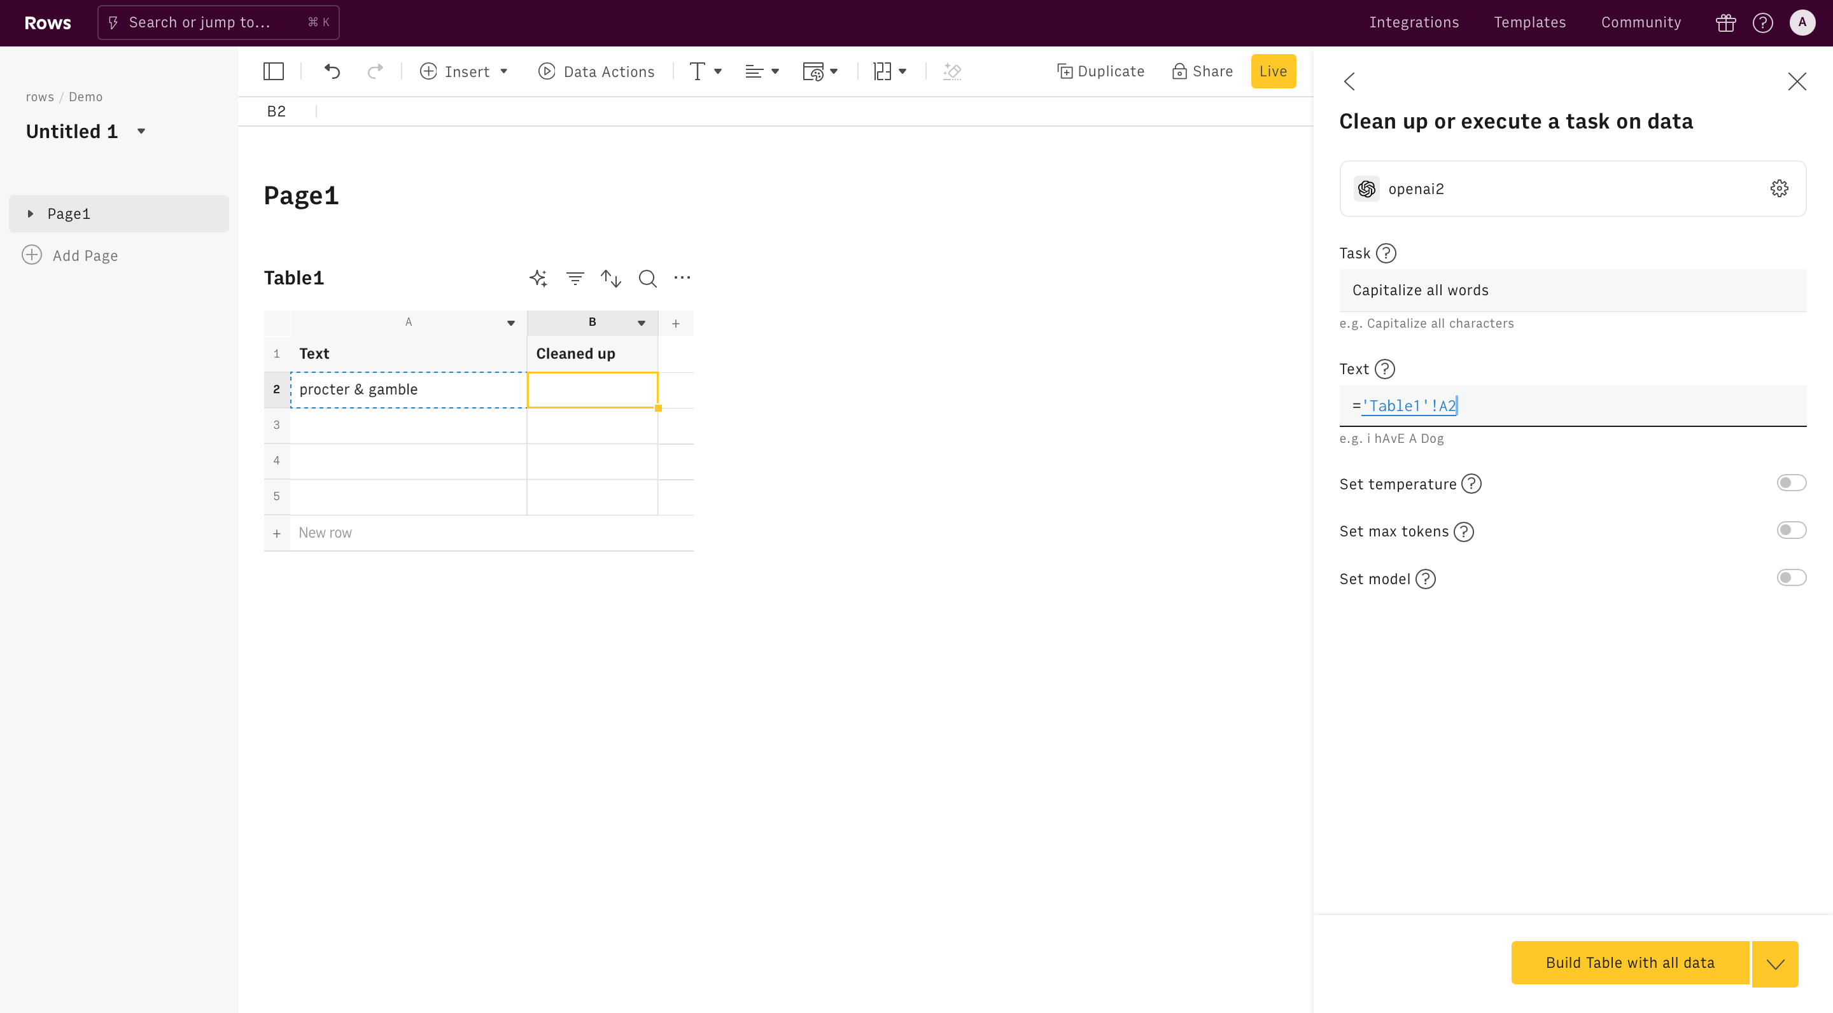
Task: Click the undo icon in toolbar
Action: (331, 71)
